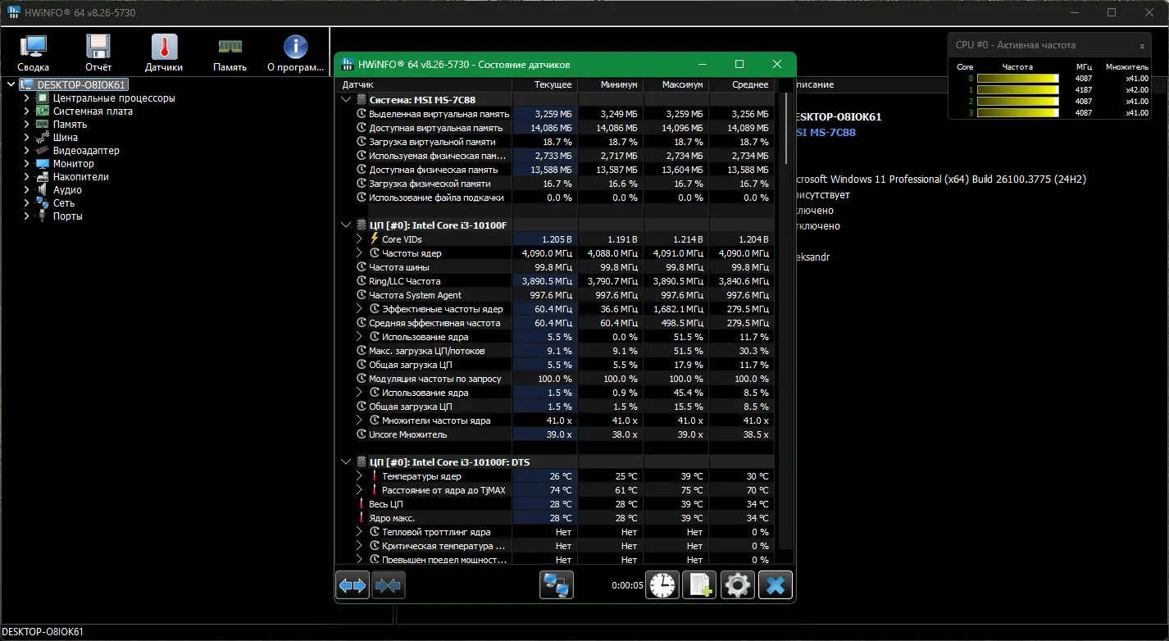1169x641 pixels.
Task: Click the Загрузка виртуальной памяти row label
Action: 431,142
